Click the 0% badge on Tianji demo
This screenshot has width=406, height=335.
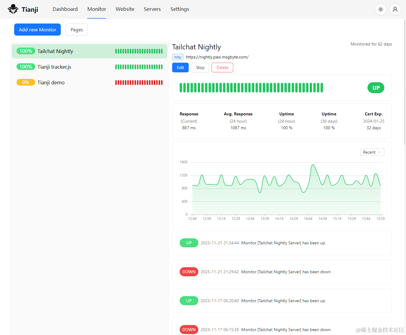tap(26, 82)
